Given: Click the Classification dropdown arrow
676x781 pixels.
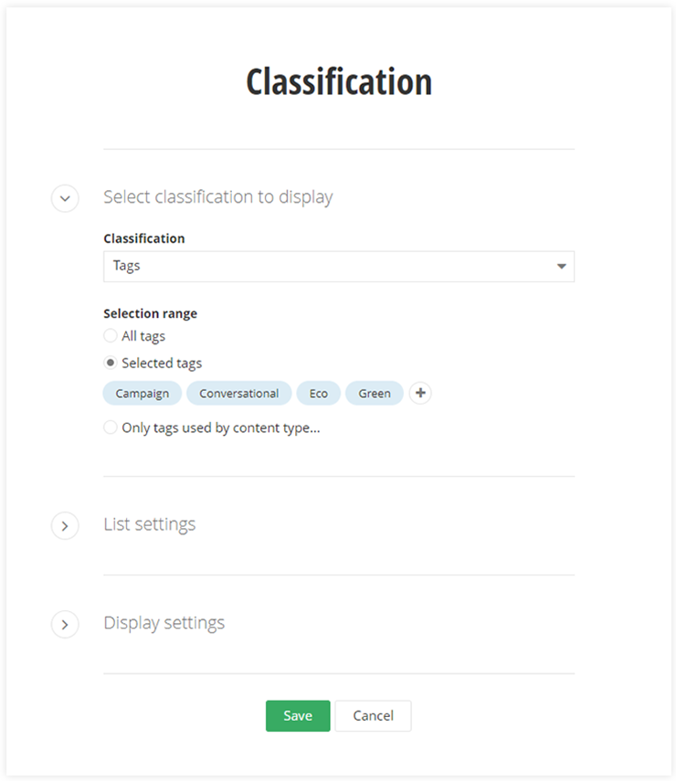Looking at the screenshot, I should [561, 267].
